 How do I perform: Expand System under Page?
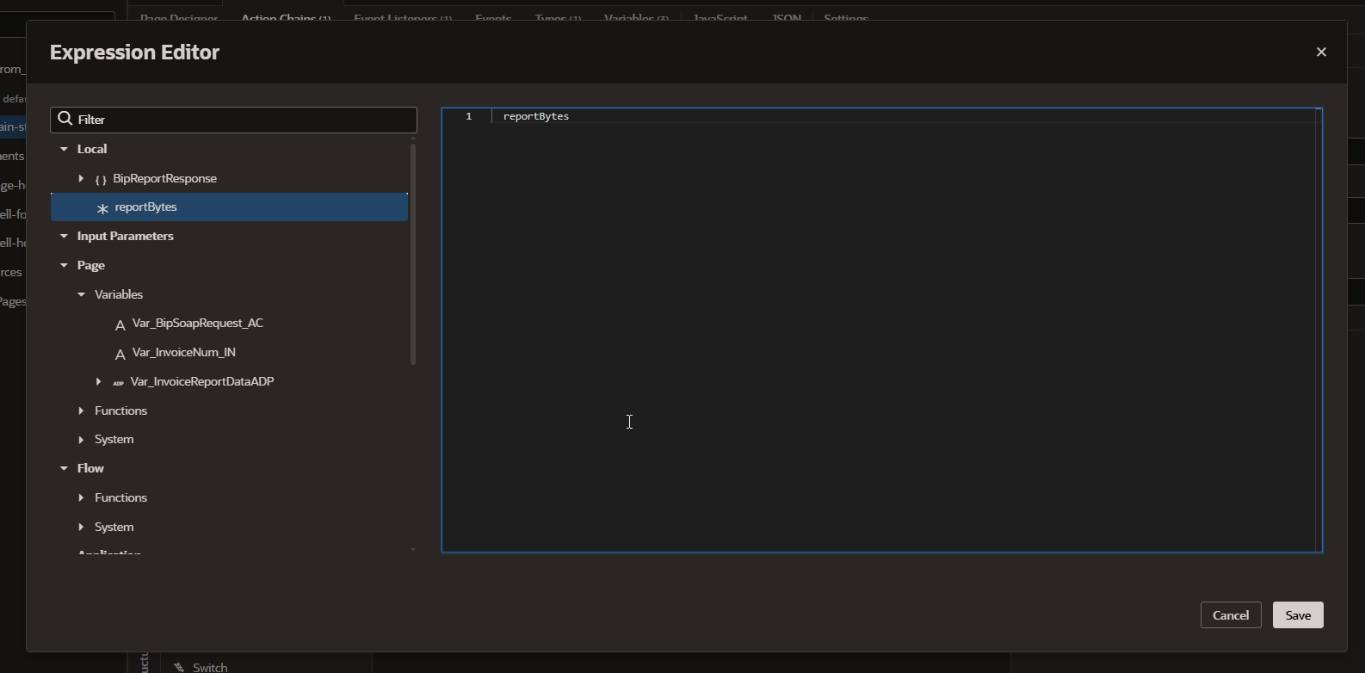point(81,439)
